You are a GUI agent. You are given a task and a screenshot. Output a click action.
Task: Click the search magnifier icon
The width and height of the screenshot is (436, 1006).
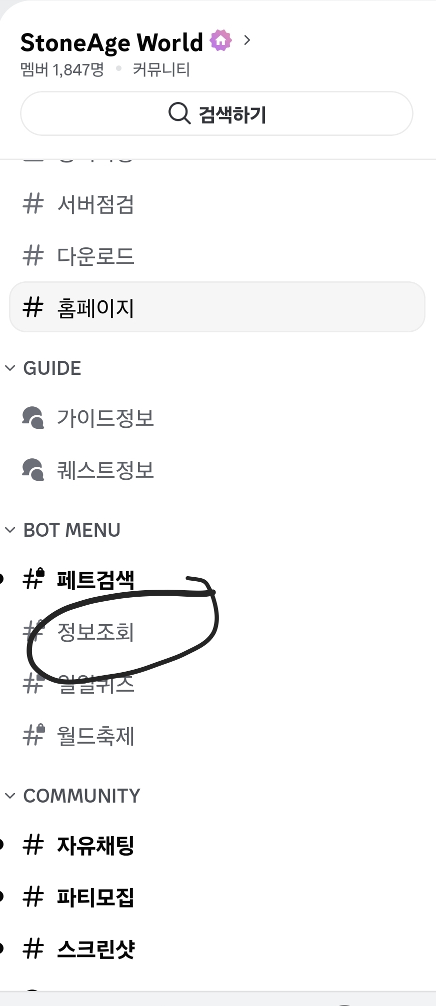tap(179, 113)
